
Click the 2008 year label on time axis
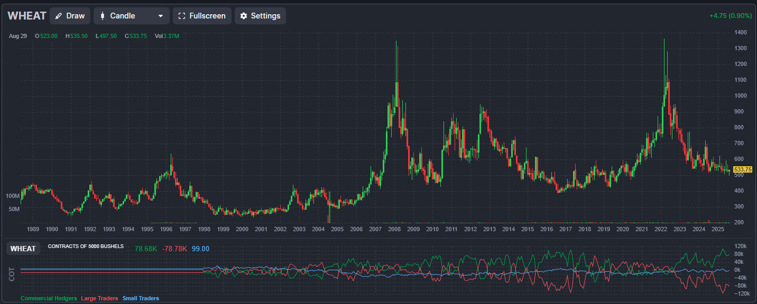394,229
